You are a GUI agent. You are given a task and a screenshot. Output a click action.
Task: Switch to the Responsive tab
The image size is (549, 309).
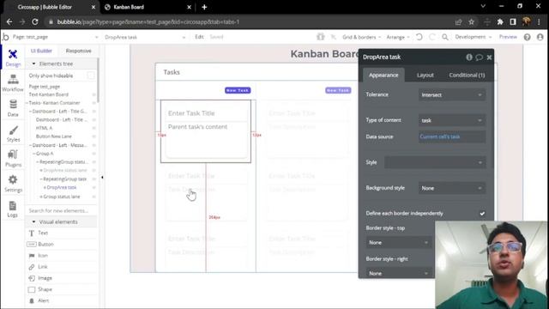pyautogui.click(x=78, y=51)
